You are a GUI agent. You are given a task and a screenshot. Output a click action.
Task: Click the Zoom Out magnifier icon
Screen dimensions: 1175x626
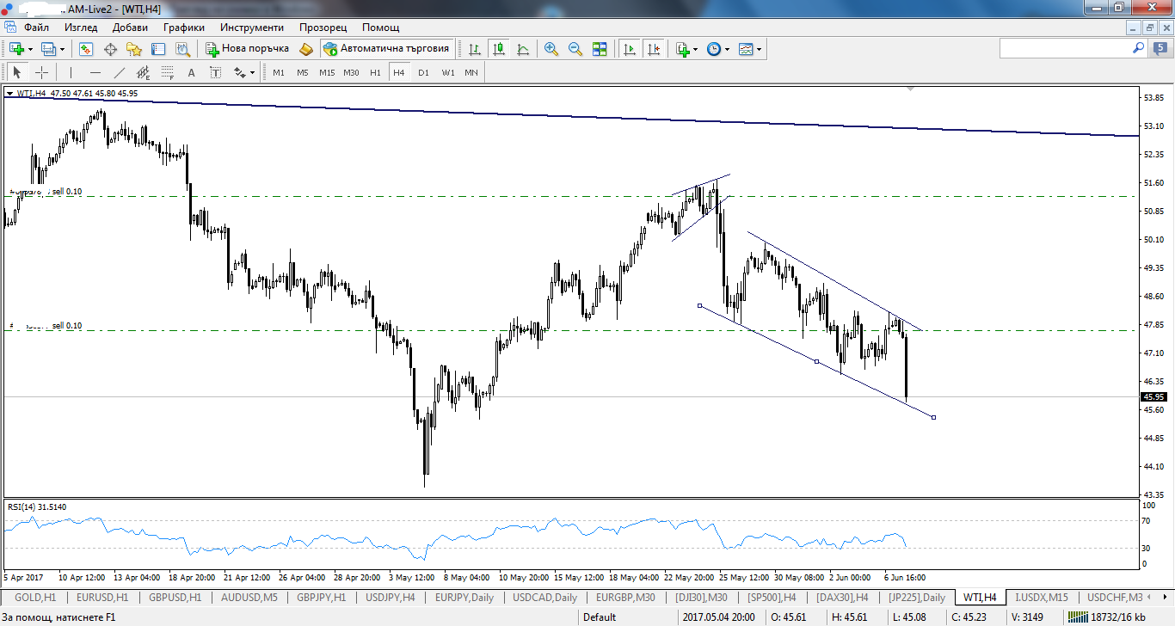coord(575,49)
